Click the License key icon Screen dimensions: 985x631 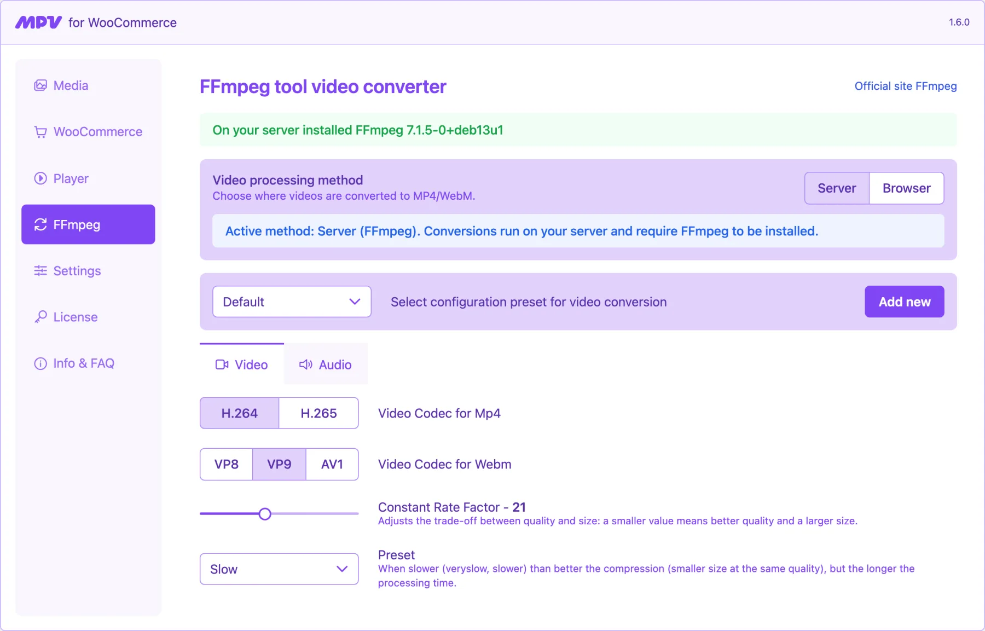coord(40,317)
